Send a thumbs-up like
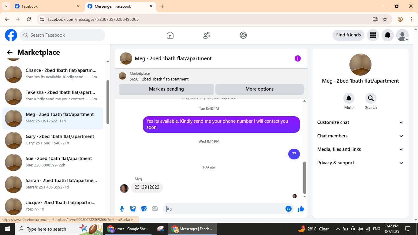Viewport: 418px width, 235px height. [301, 209]
